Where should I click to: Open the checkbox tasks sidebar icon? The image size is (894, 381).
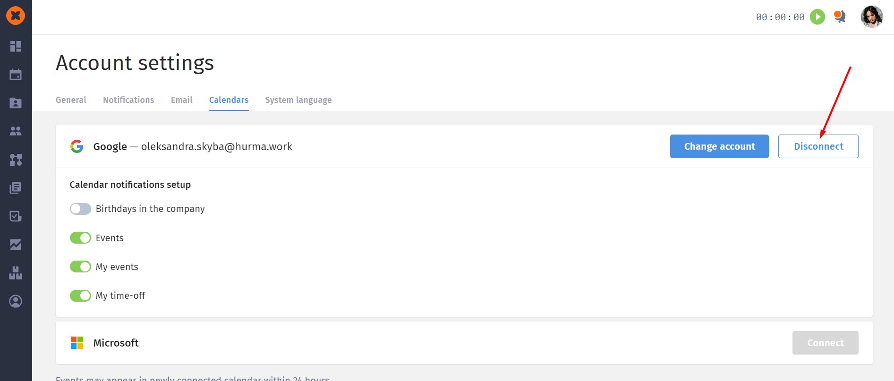pyautogui.click(x=16, y=216)
